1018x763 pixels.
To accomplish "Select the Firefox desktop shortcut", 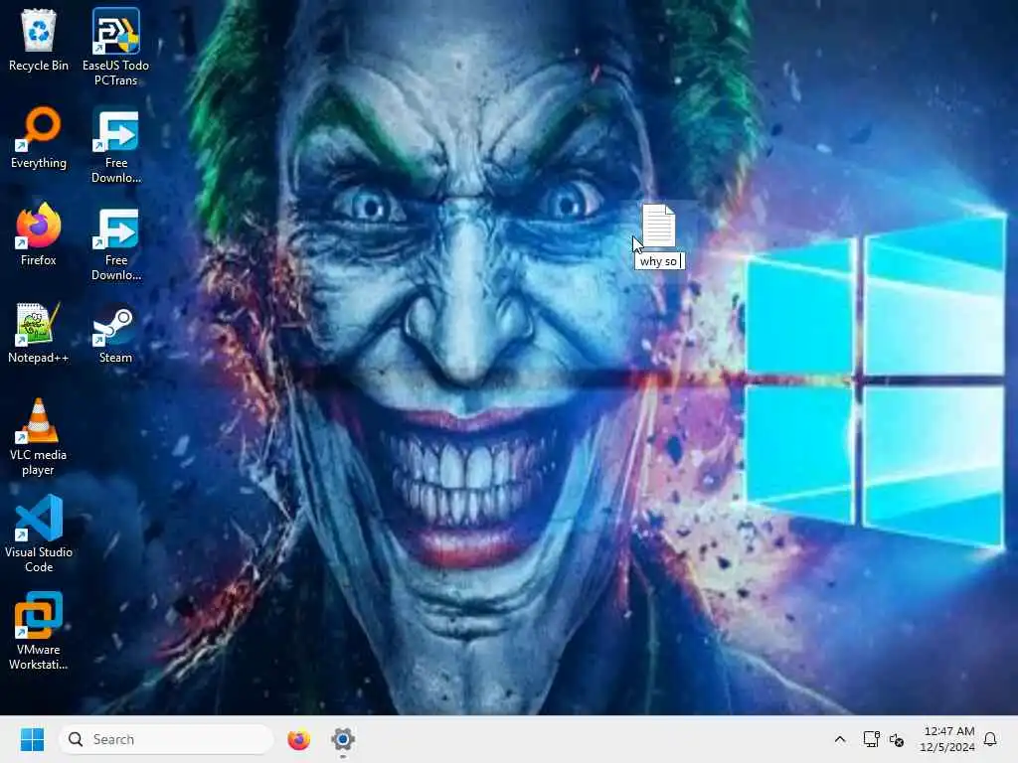I will (x=39, y=234).
